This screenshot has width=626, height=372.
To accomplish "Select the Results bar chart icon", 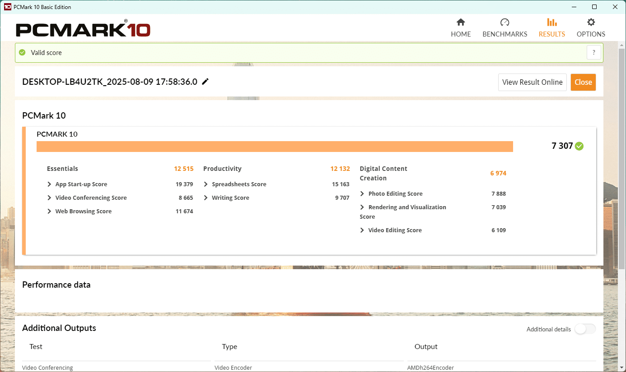I will [x=551, y=22].
